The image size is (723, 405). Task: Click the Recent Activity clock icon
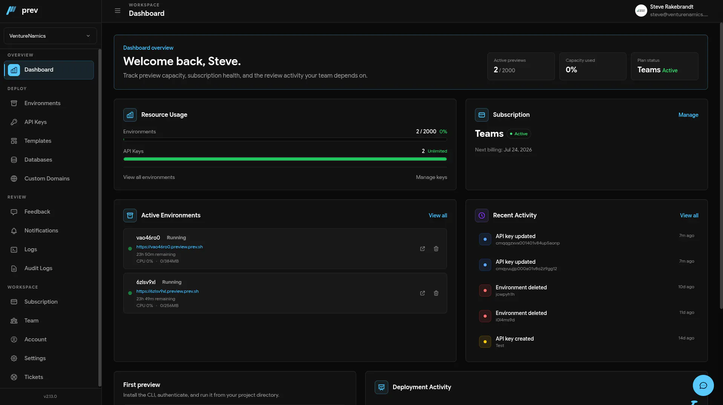pos(482,215)
